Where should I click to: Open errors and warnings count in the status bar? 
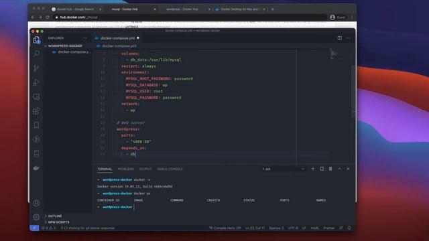48,228
